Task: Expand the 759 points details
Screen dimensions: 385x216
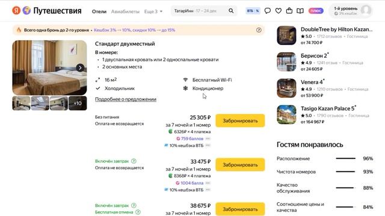Action: [x=208, y=139]
